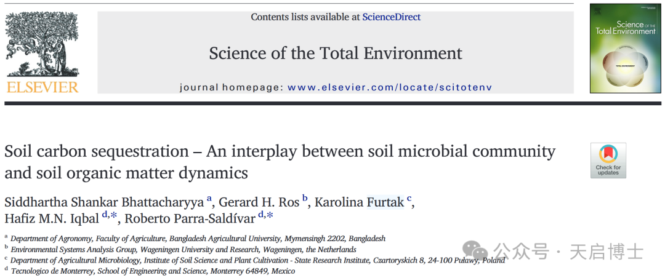Click corresponding author asterisk after Iqbal
The image size is (665, 278).
(x=114, y=216)
